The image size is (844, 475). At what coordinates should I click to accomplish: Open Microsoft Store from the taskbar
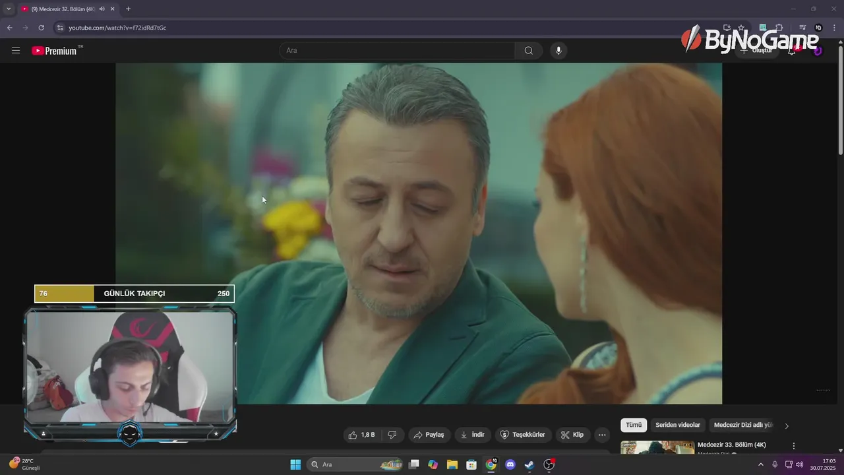click(471, 464)
